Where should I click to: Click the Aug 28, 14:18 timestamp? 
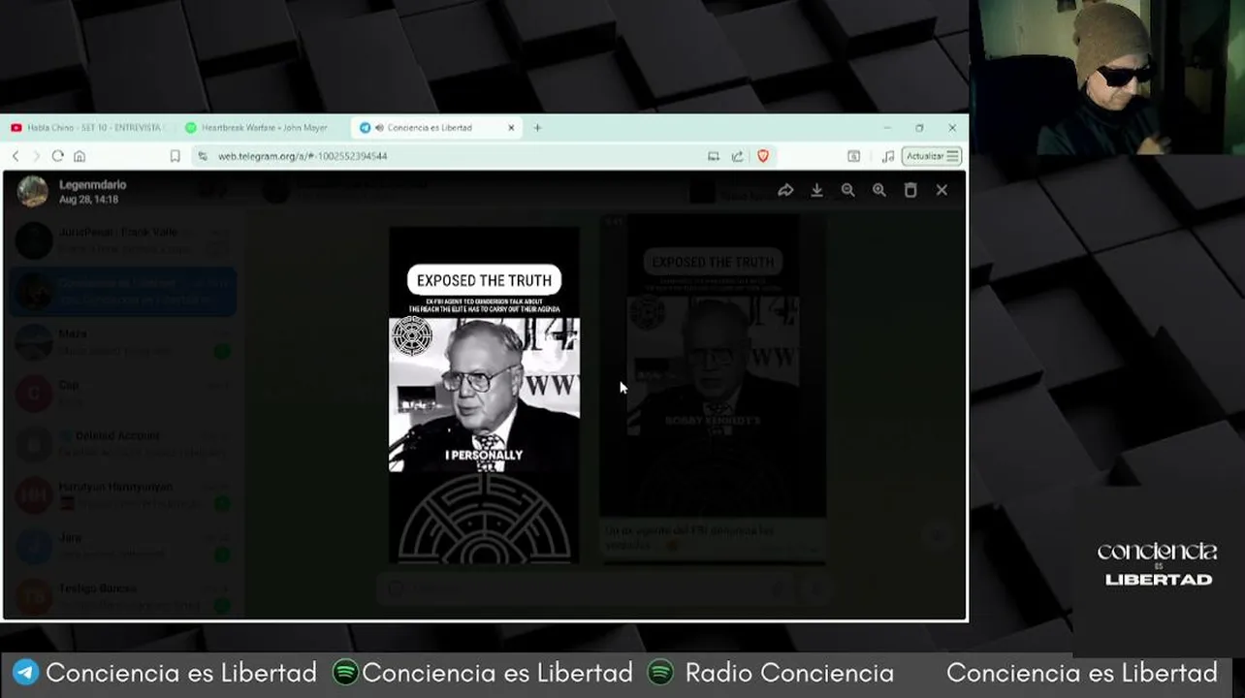click(x=88, y=200)
